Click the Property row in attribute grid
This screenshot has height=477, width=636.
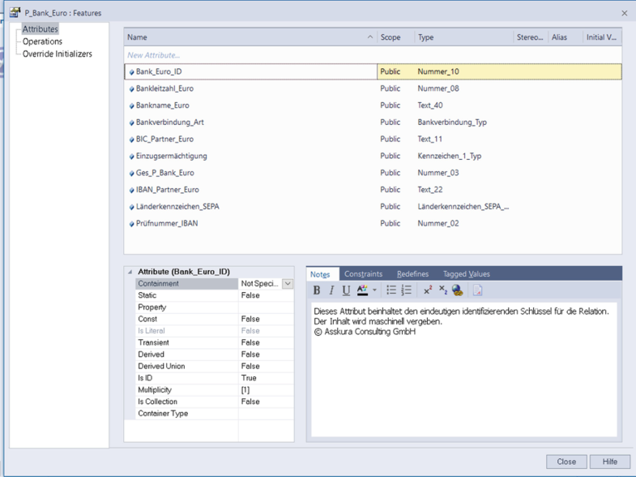215,307
